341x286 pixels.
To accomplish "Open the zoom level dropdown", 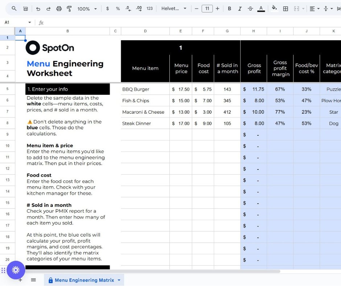I will (x=87, y=9).
